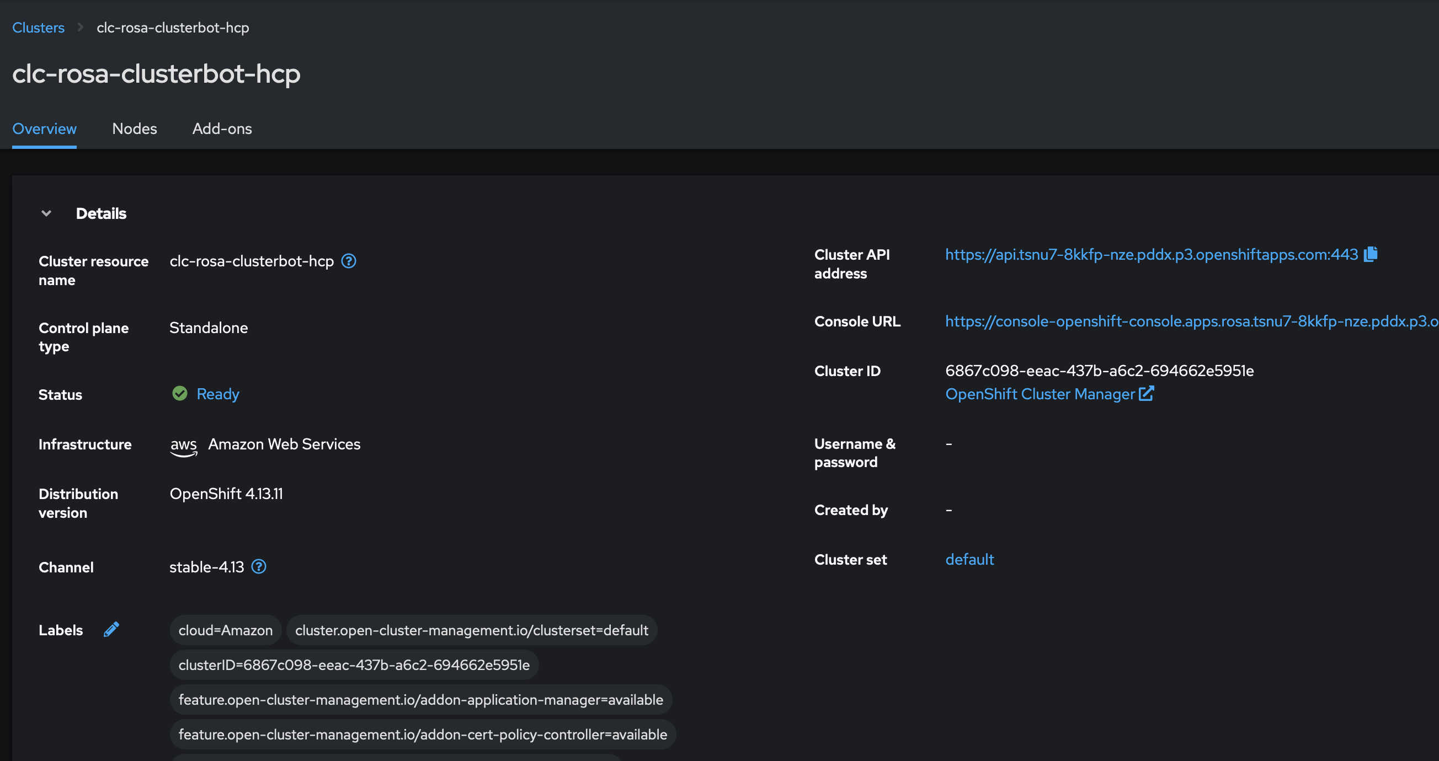
Task: Open the Add-ons tab
Action: pyautogui.click(x=222, y=128)
